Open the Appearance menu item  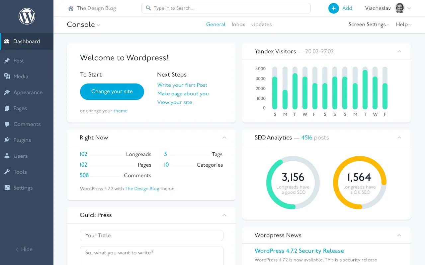point(27,92)
